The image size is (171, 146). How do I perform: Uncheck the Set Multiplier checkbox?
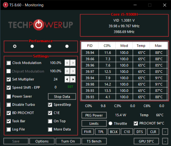pyautogui.click(x=9, y=79)
